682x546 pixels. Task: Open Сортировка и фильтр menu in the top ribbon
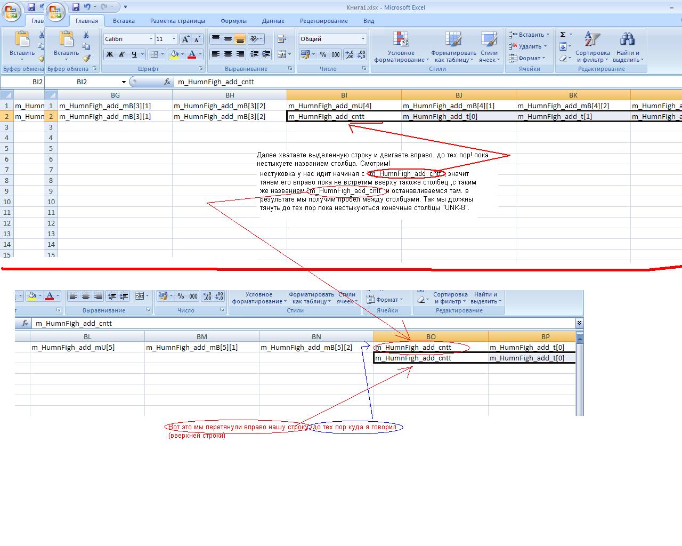(592, 47)
